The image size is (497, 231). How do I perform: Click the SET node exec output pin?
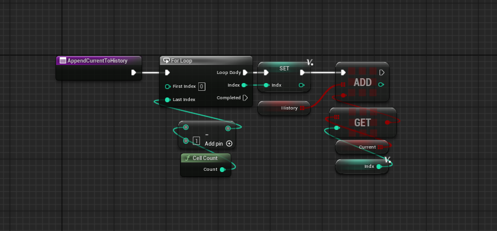tap(302, 73)
